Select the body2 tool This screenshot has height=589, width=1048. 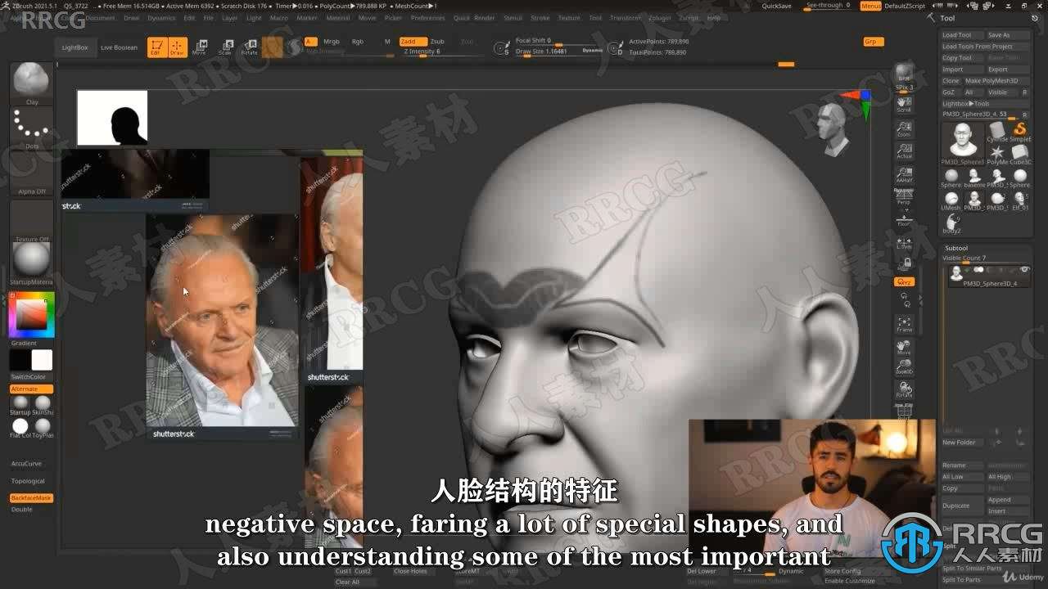point(951,223)
